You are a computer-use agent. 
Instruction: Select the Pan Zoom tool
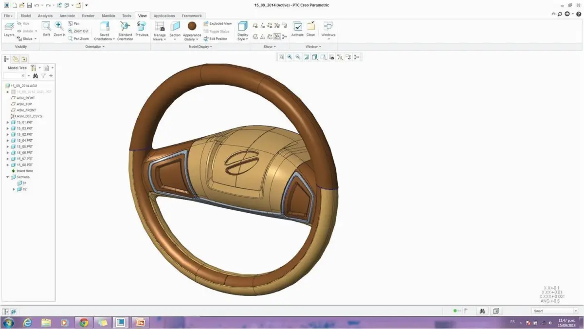78,38
